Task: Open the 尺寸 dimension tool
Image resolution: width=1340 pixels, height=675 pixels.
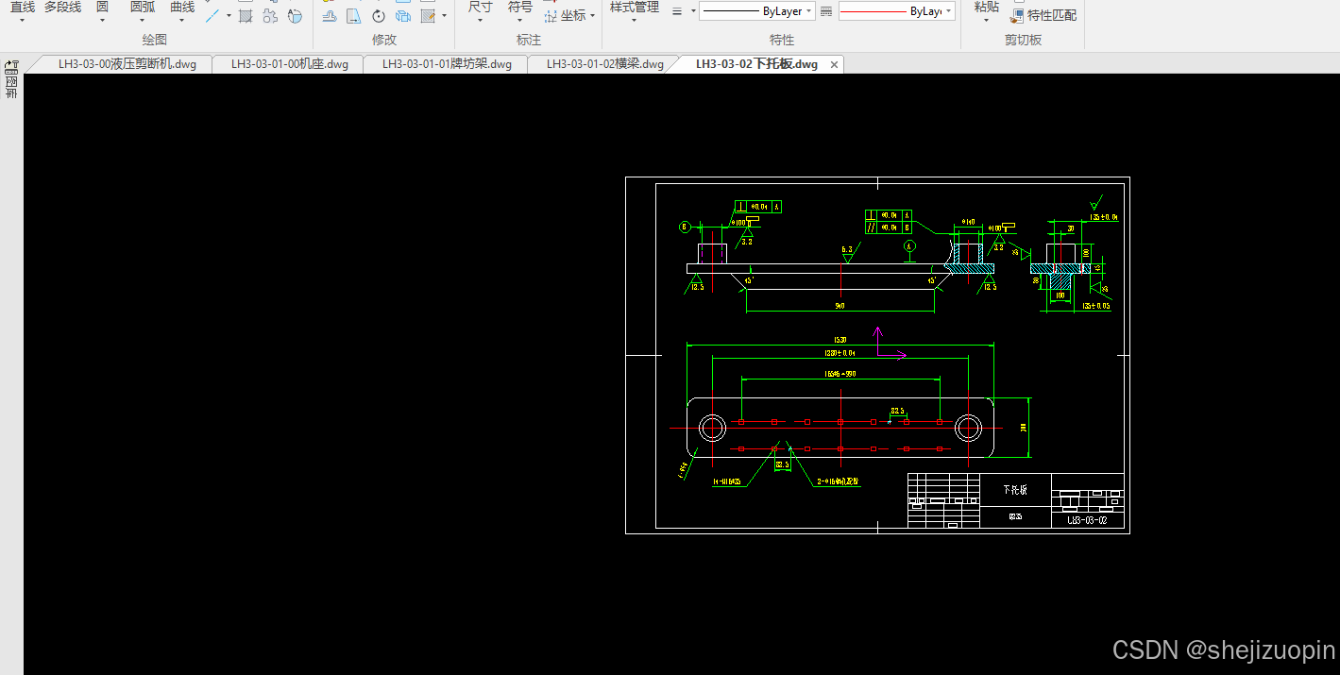Action: tap(480, 7)
